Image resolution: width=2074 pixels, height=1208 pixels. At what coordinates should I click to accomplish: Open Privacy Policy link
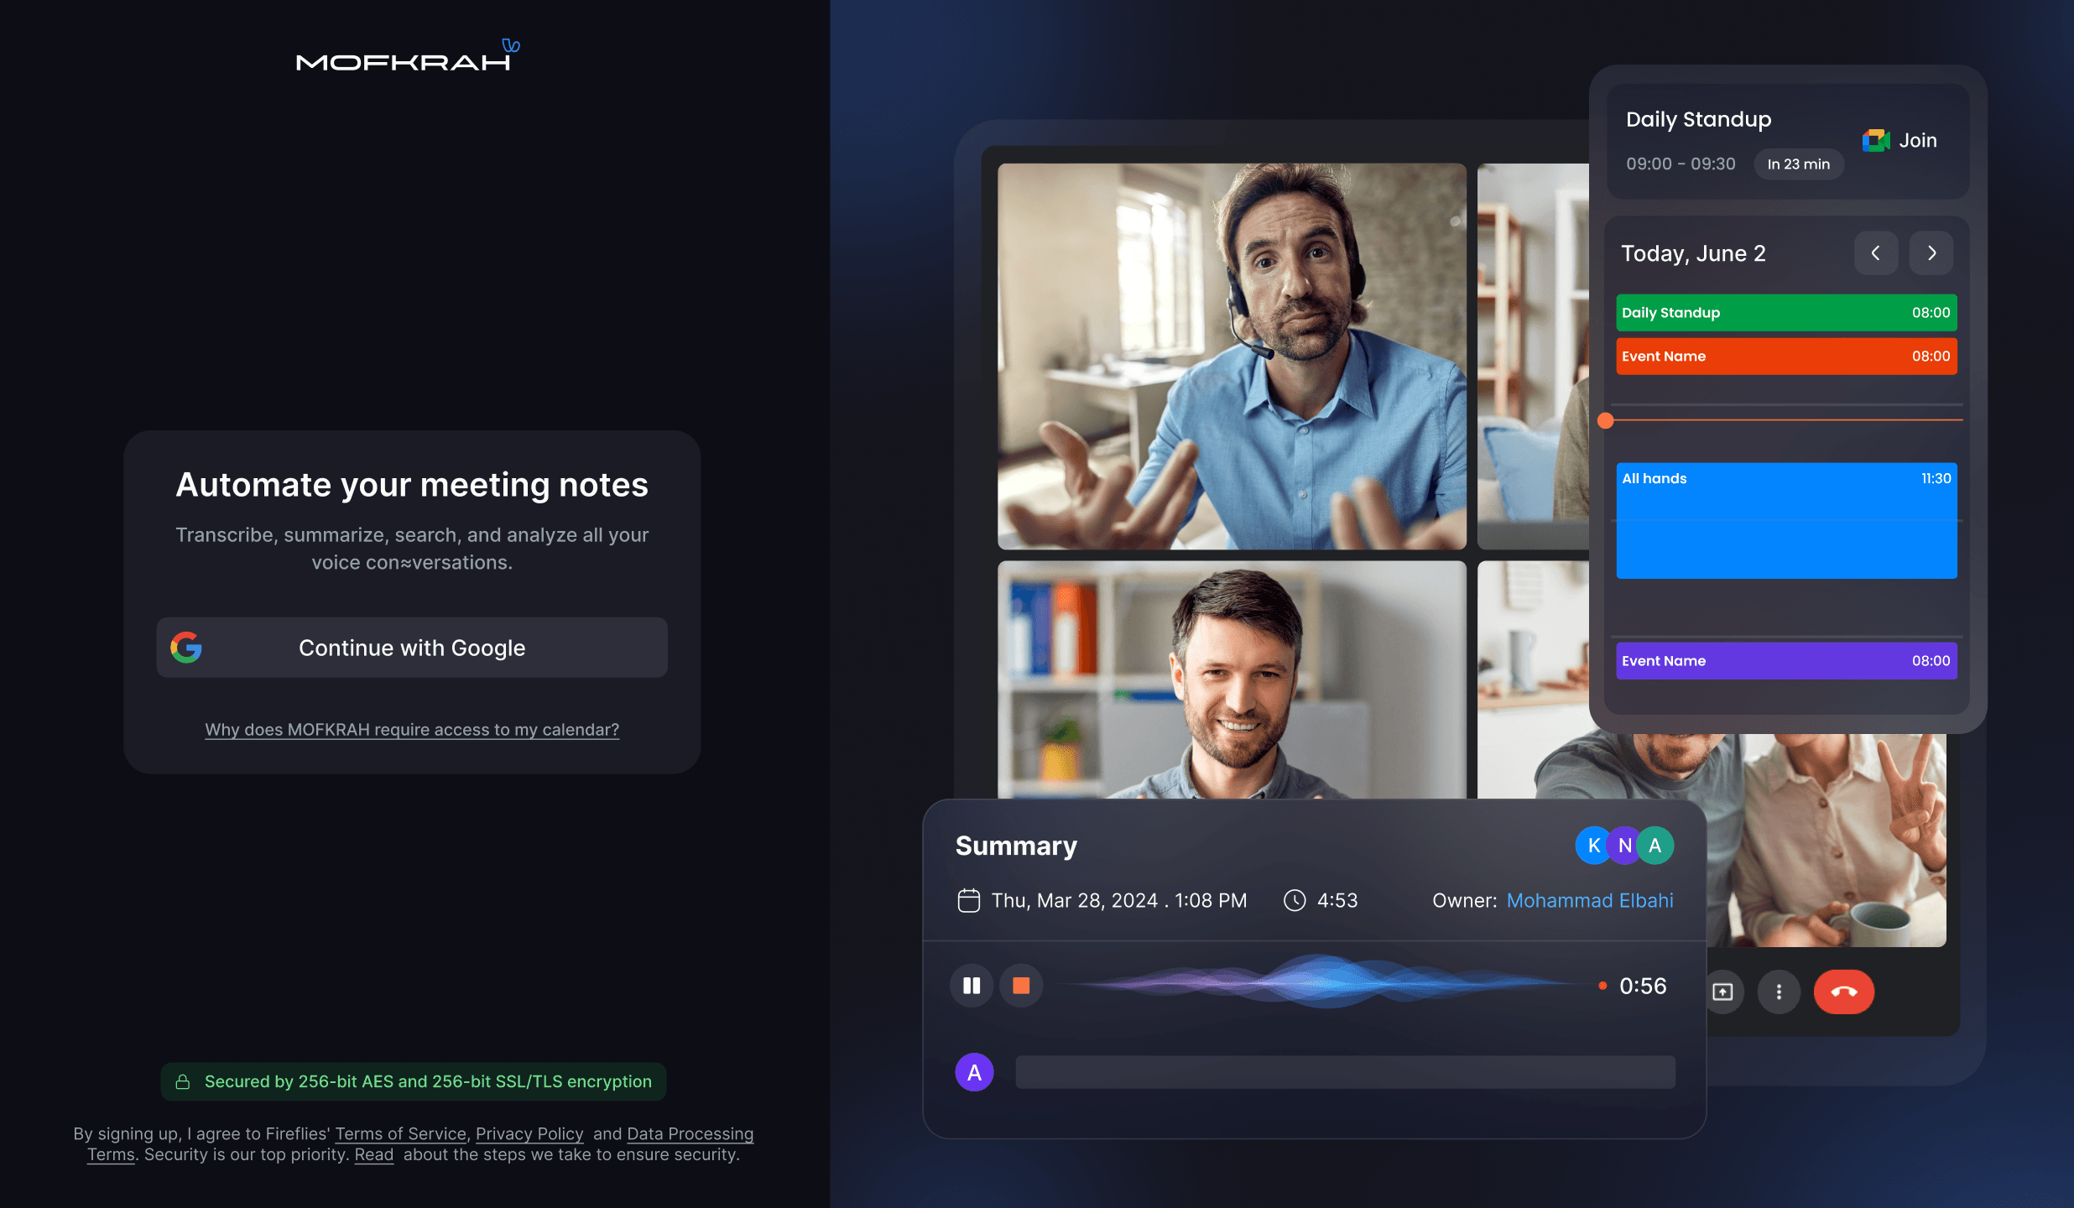click(x=529, y=1133)
